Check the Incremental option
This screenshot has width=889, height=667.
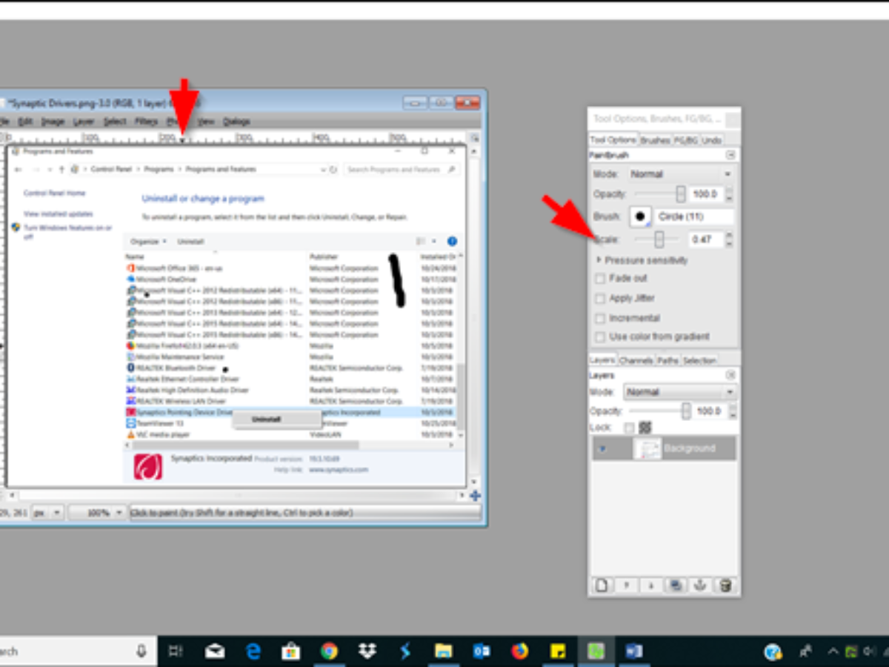click(x=600, y=318)
